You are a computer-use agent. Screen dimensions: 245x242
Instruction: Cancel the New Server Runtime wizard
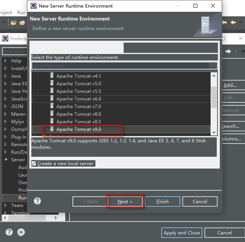pos(200,202)
